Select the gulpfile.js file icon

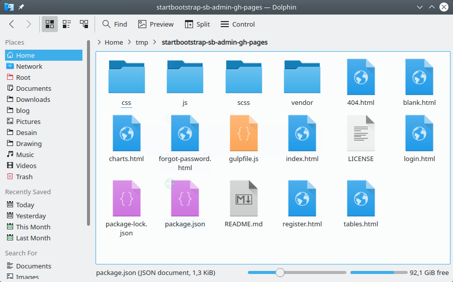(243, 133)
